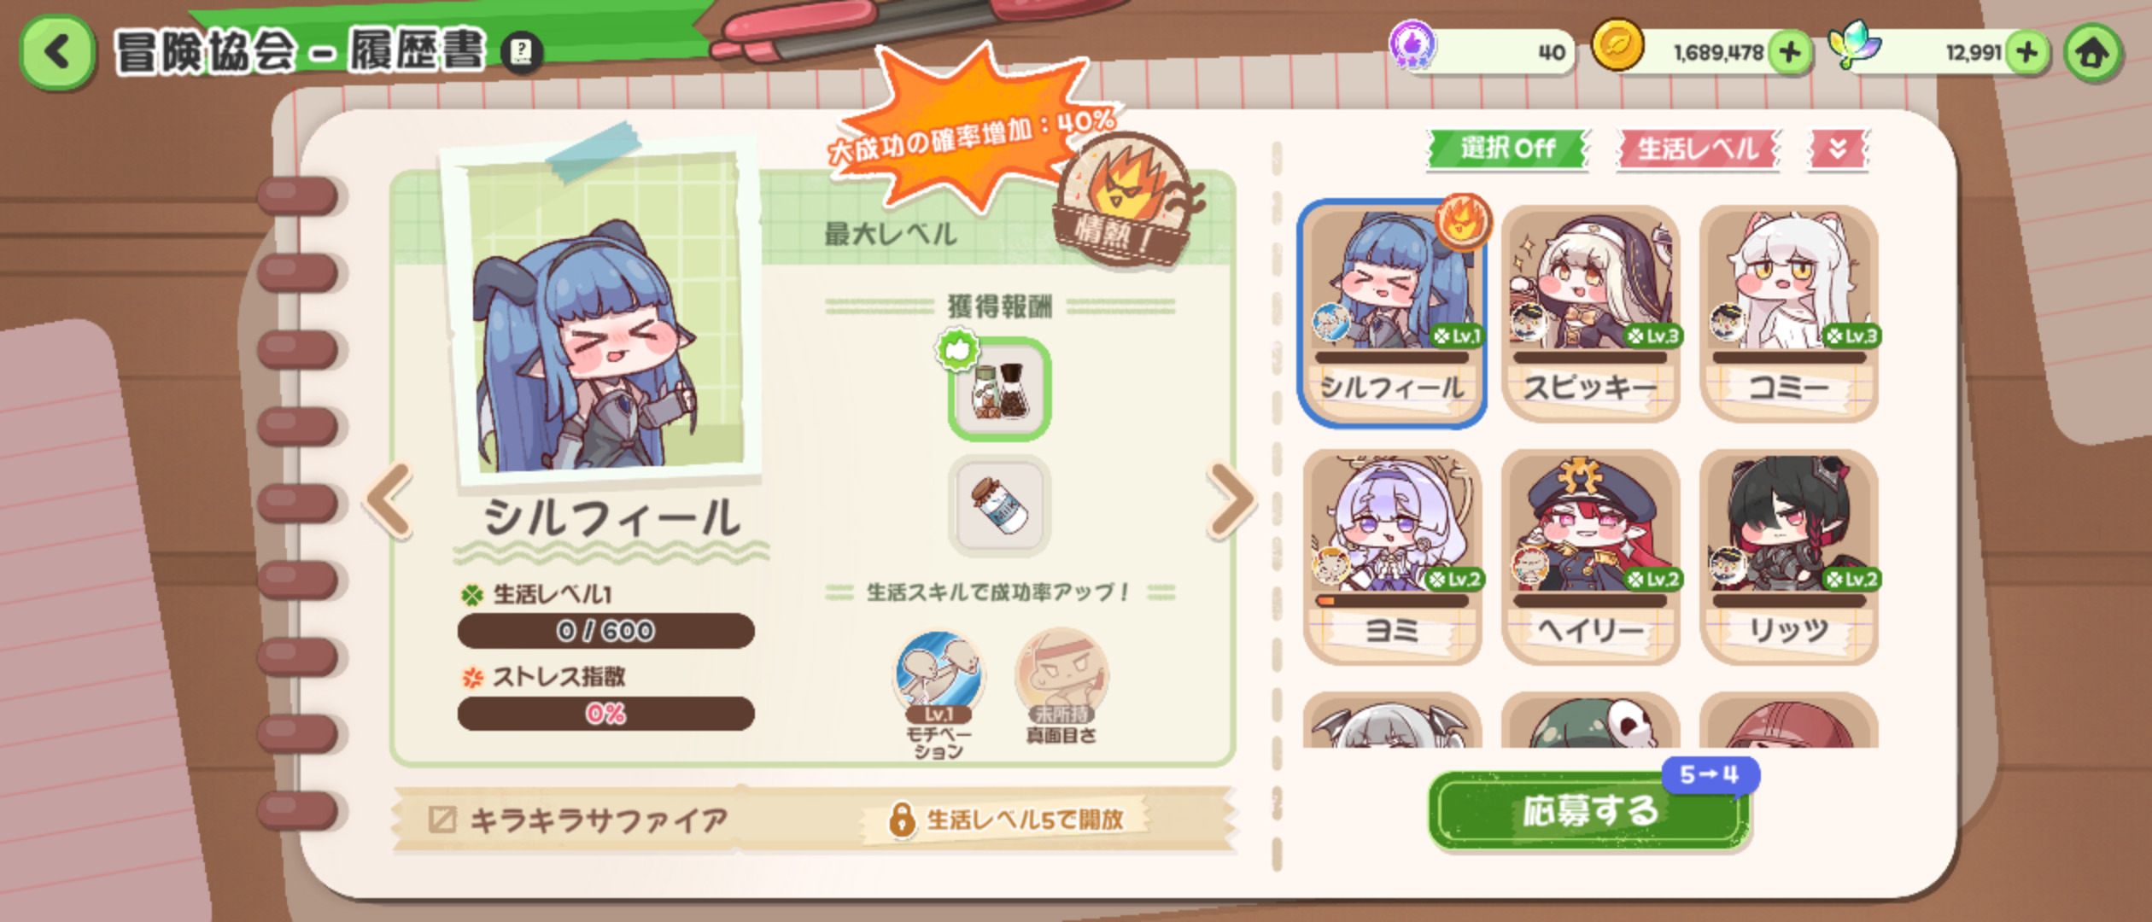Tap the spice jars reward item
Viewport: 2152px width, 922px height.
[999, 389]
